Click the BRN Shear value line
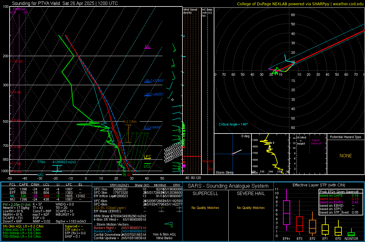 (120, 216)
